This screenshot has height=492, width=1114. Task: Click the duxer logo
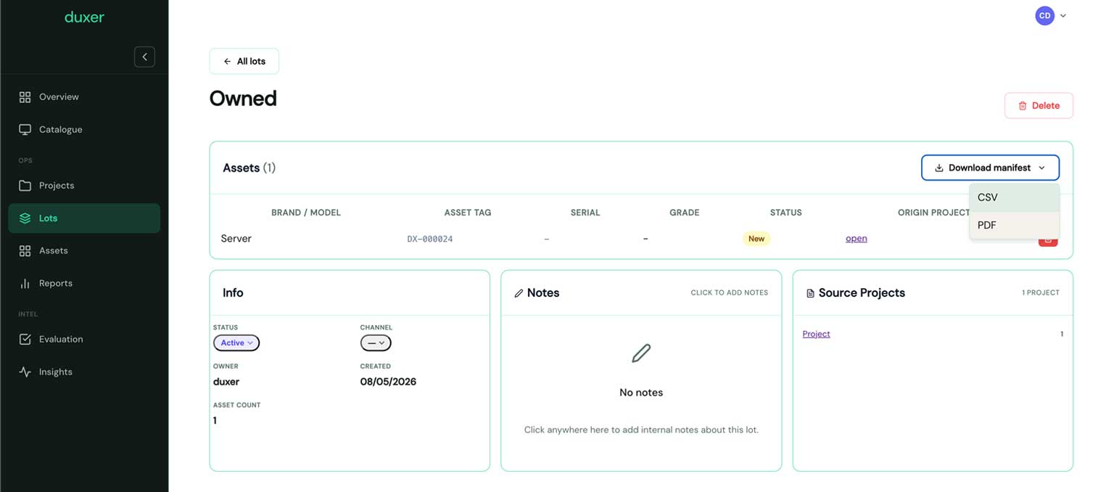(x=84, y=17)
